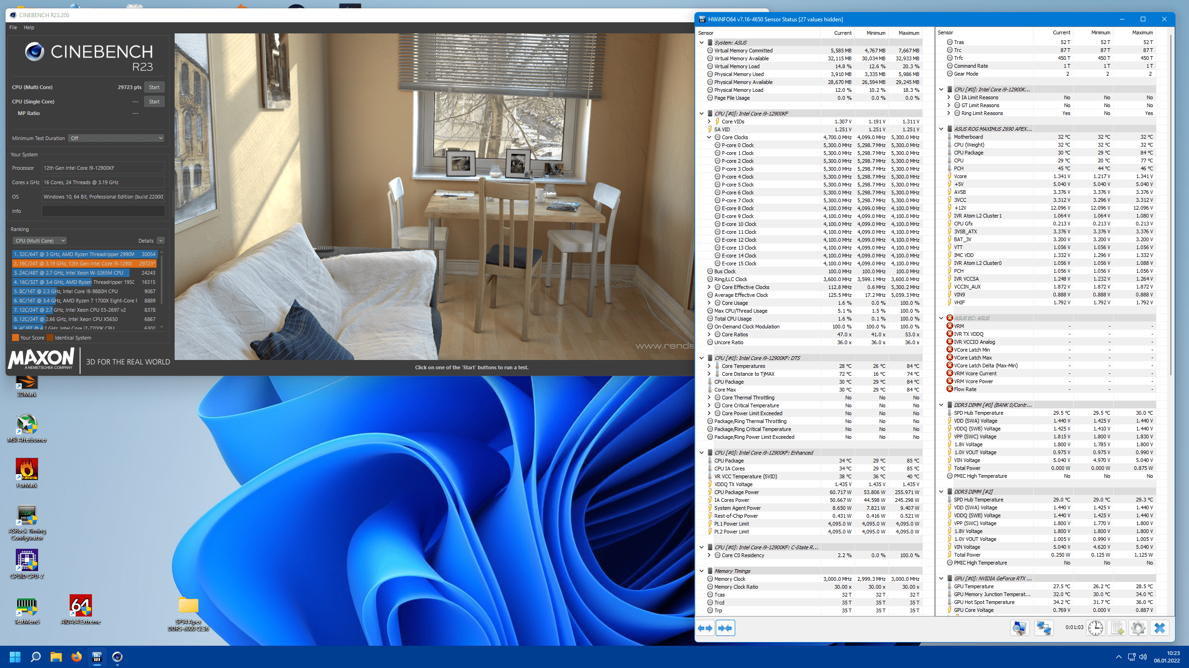Click HWiNFO collapse columns arrows button
The image size is (1189, 668).
pyautogui.click(x=725, y=628)
